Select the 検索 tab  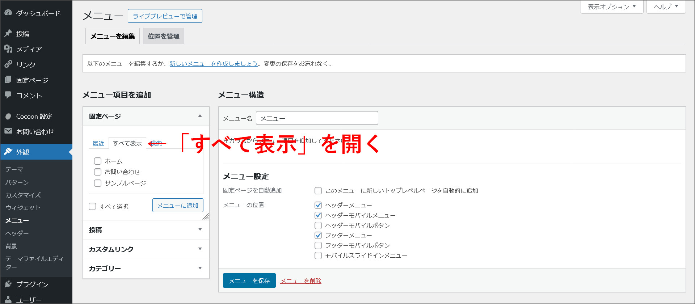point(156,143)
